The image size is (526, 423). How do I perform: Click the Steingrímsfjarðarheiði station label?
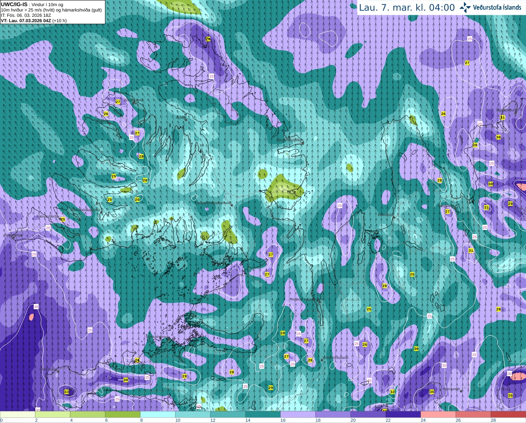[212, 202]
